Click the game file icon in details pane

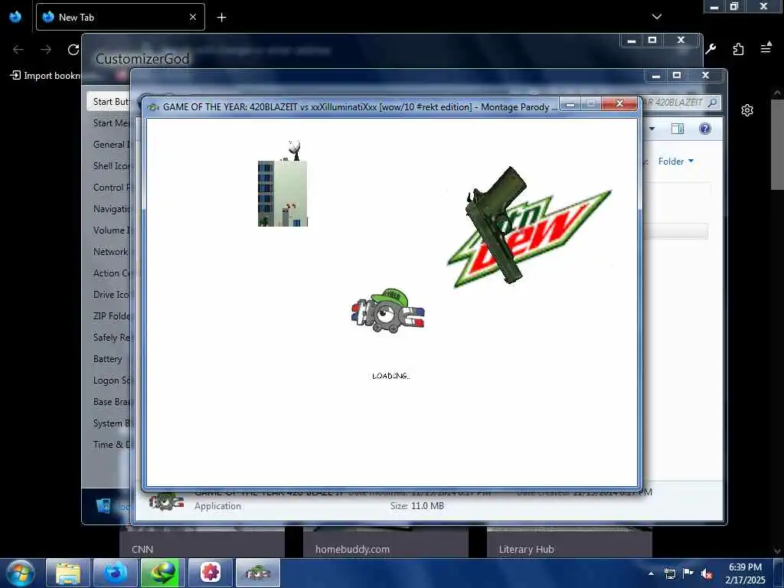tap(166, 501)
